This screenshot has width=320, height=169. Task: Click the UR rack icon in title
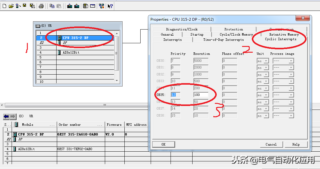point(38,26)
